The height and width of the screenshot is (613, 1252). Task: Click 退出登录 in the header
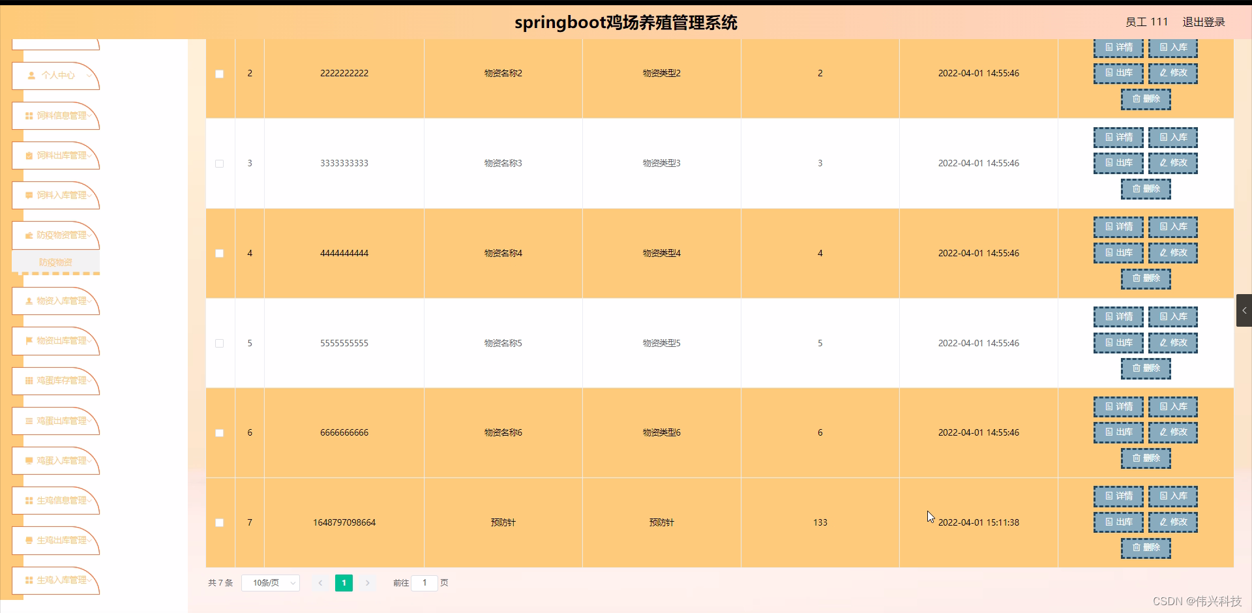1203,22
